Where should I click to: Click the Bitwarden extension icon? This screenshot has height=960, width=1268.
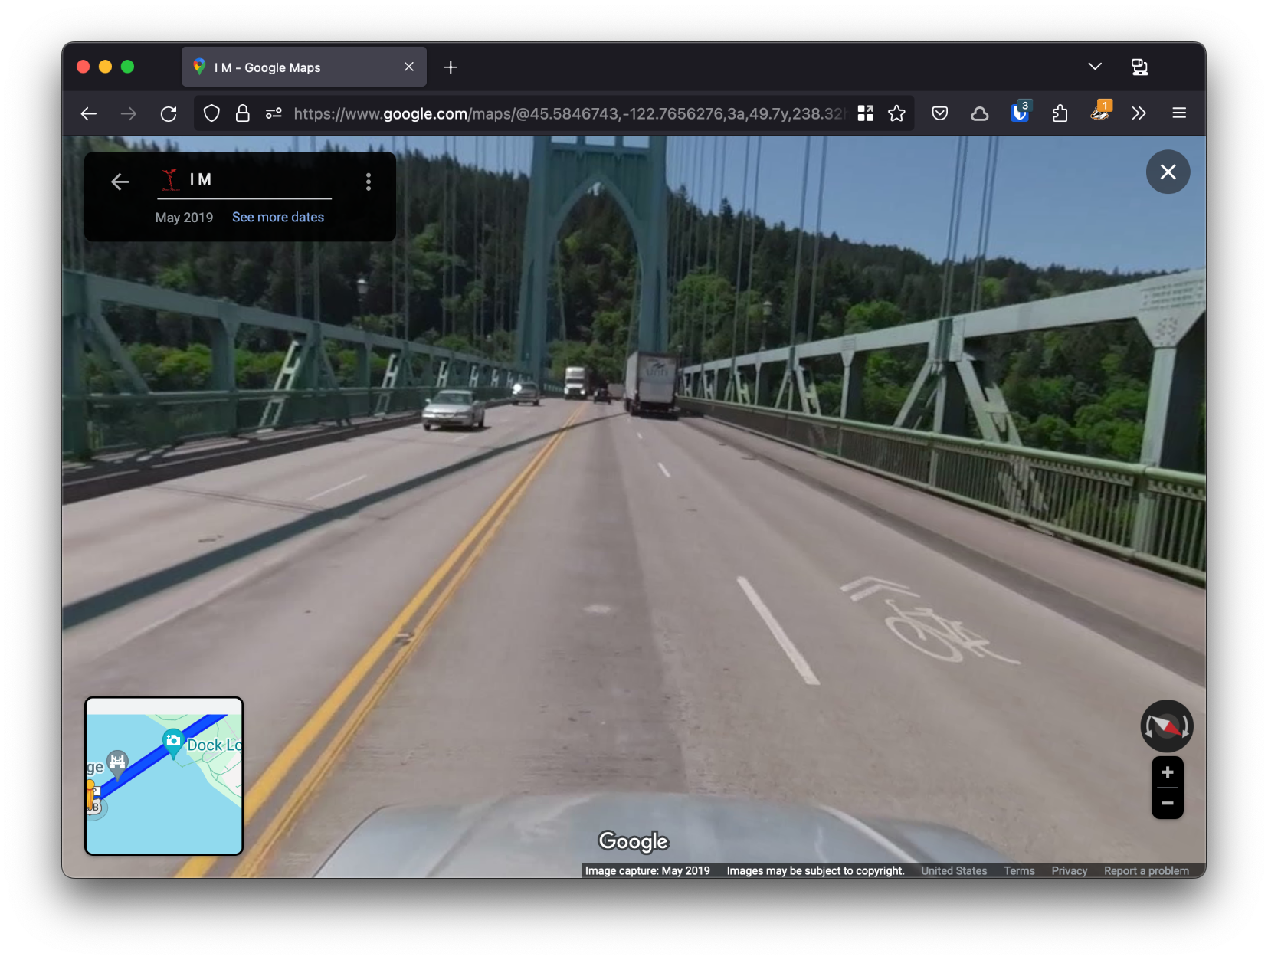pyautogui.click(x=1019, y=114)
